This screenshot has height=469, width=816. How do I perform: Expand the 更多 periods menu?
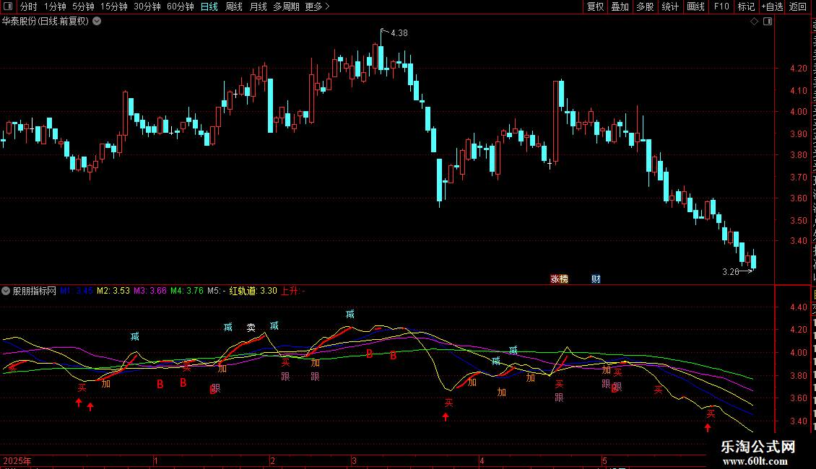point(317,6)
